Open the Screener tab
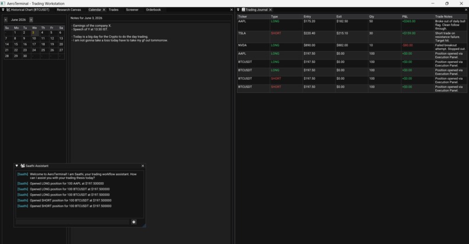 pyautogui.click(x=132, y=9)
